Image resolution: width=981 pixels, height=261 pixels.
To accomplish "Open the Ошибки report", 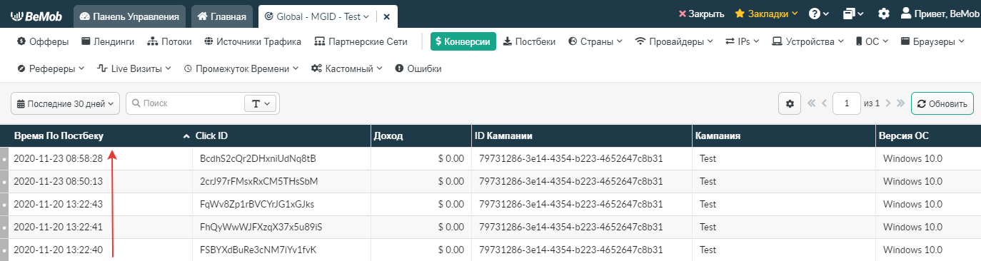I will (418, 69).
